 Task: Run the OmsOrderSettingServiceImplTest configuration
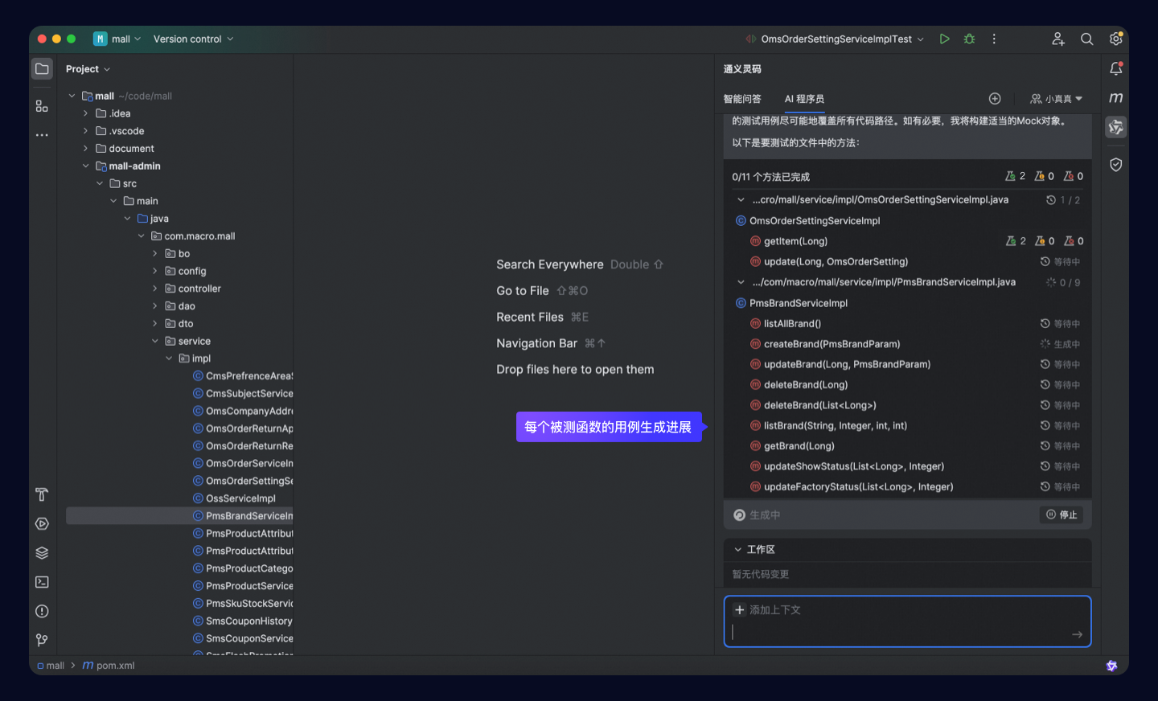(x=944, y=38)
